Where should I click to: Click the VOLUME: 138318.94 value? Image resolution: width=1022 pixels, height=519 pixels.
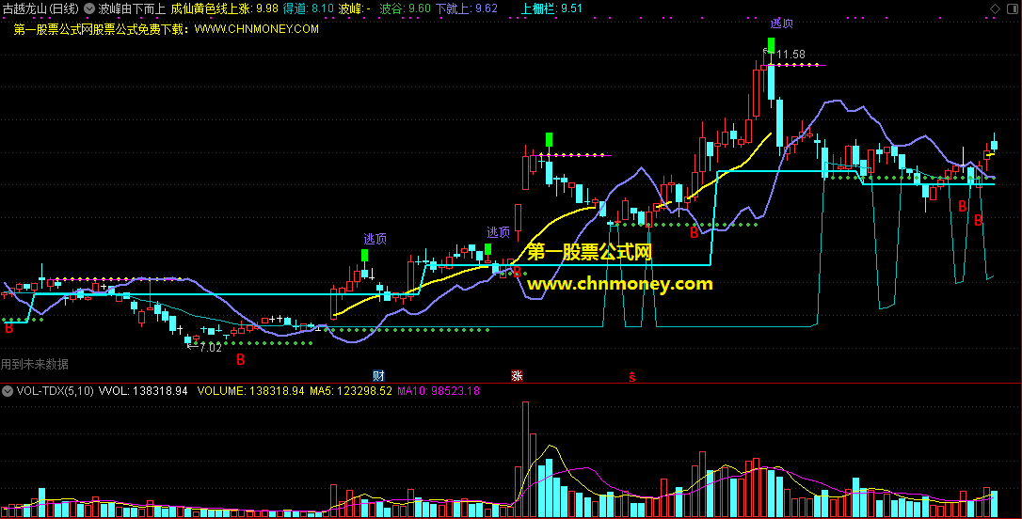(x=251, y=391)
